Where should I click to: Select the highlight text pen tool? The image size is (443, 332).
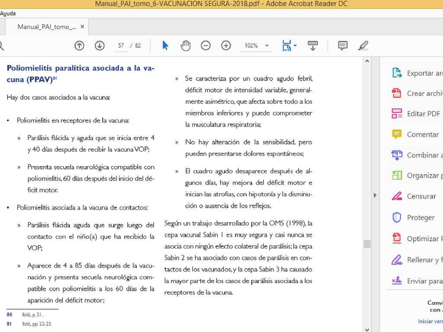coord(363,45)
